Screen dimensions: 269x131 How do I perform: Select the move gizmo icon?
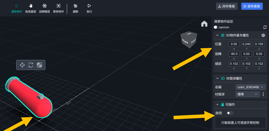(x=22, y=65)
